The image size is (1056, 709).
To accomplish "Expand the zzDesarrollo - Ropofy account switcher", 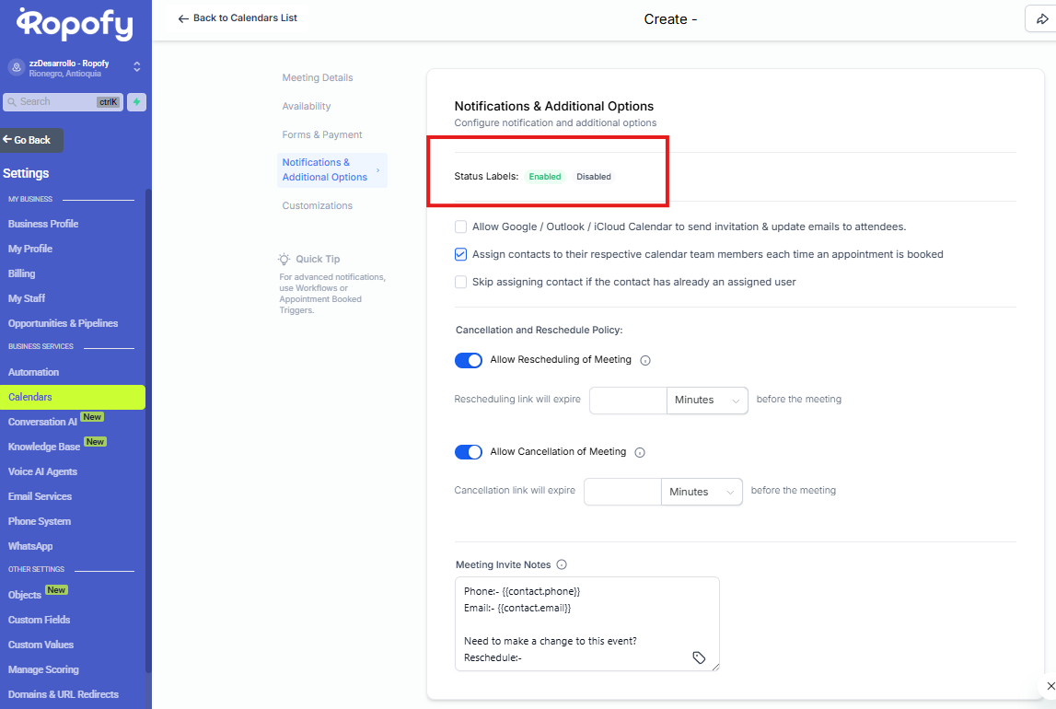I will (137, 67).
